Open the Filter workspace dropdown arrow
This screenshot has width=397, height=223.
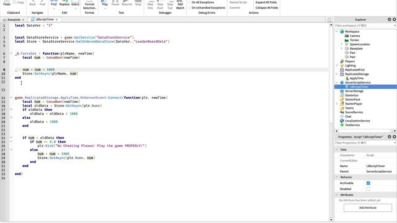395,25
